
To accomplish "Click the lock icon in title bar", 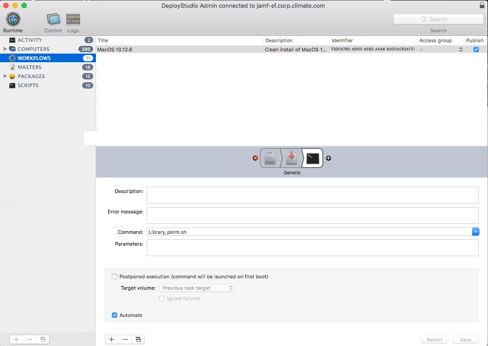I will tap(482, 5).
